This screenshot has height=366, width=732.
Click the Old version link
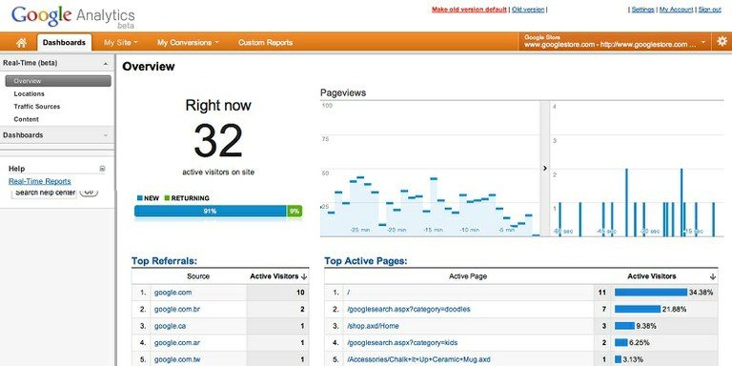point(527,10)
